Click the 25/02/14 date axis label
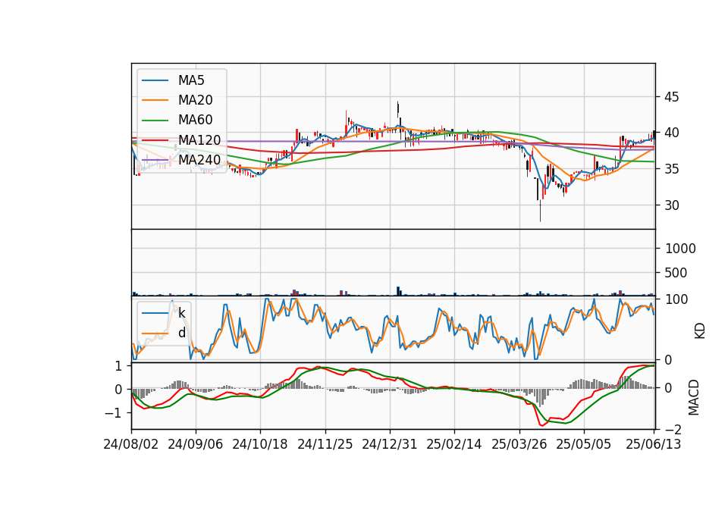This screenshot has height=523, width=728. (x=454, y=444)
